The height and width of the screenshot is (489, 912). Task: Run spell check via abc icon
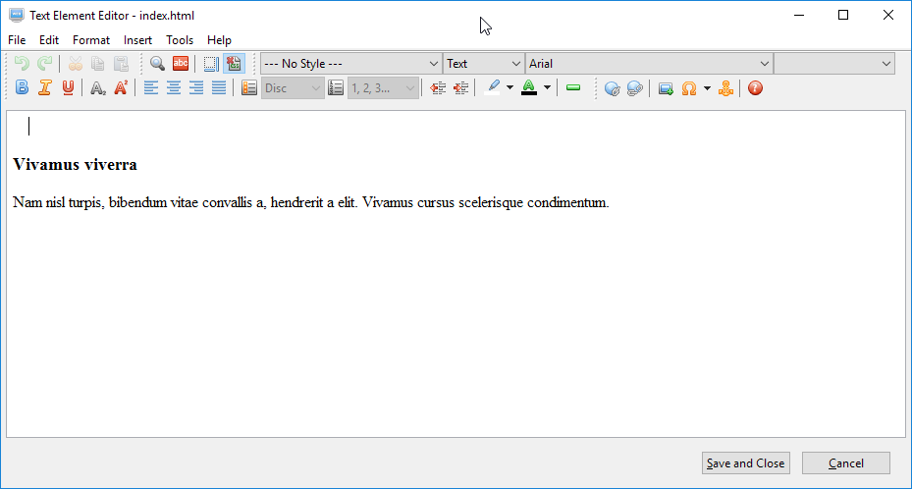click(181, 64)
